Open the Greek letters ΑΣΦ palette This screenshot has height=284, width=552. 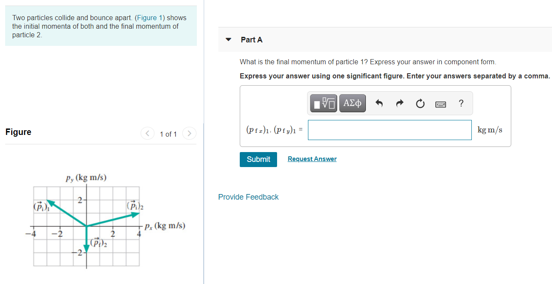352,103
